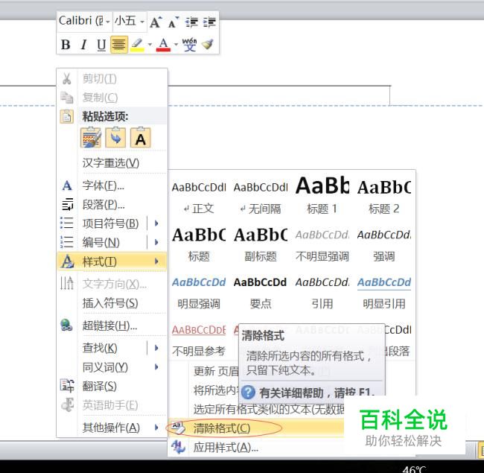The image size is (484, 473).
Task: Expand 查找 submenu arrow
Action: 157,348
